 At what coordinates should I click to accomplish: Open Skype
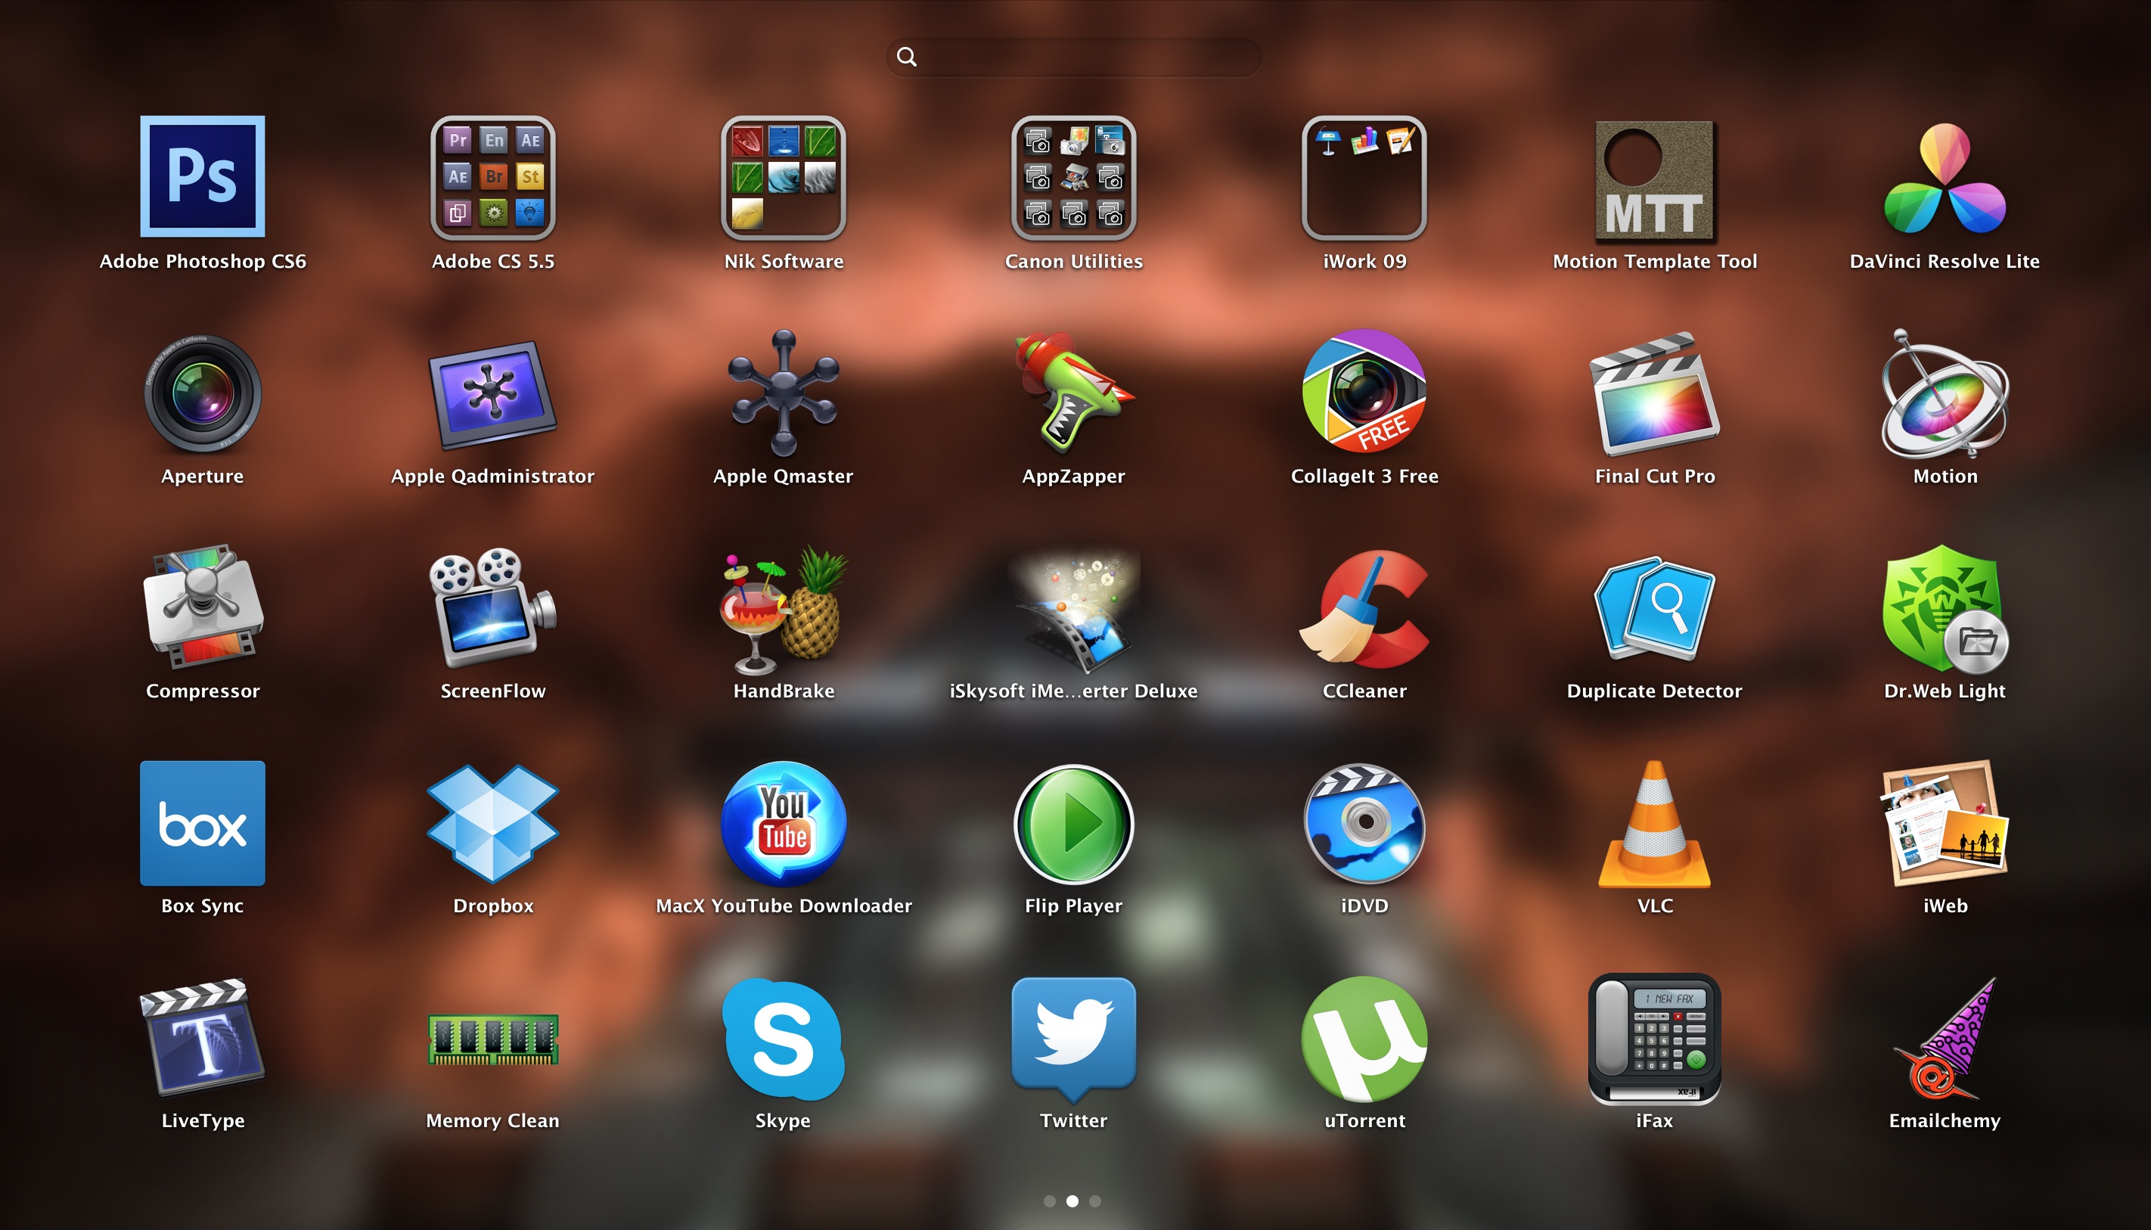(783, 1039)
